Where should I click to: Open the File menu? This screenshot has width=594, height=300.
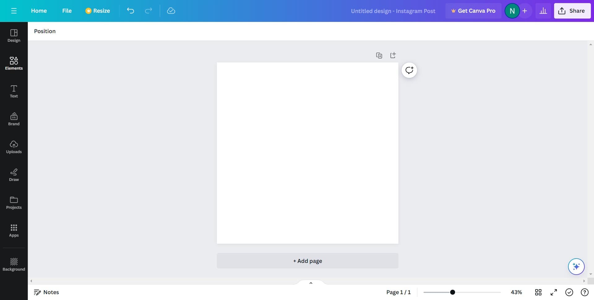[67, 11]
